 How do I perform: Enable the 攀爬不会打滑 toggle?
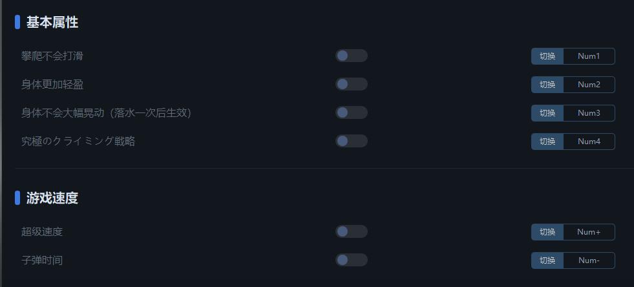[351, 56]
